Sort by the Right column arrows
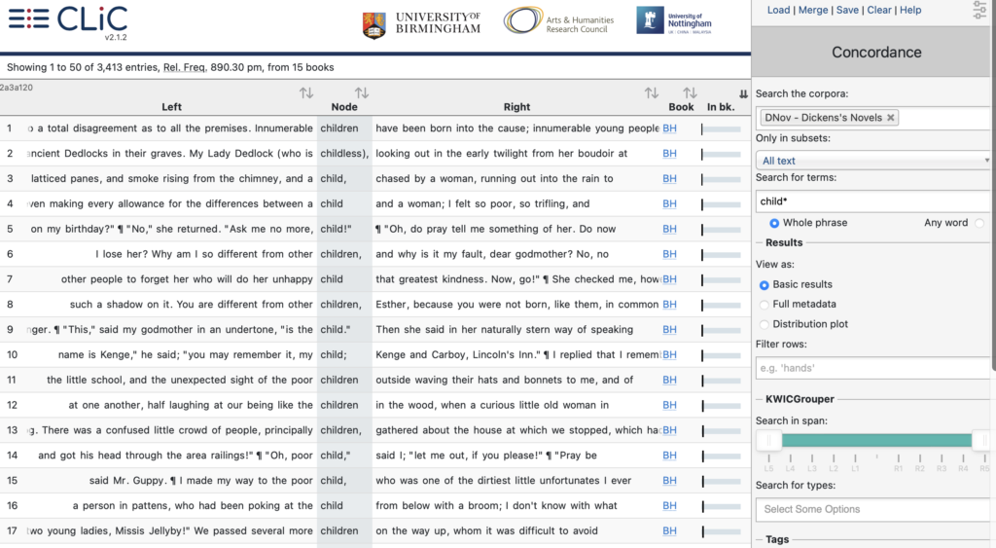The height and width of the screenshot is (548, 996). (x=652, y=93)
